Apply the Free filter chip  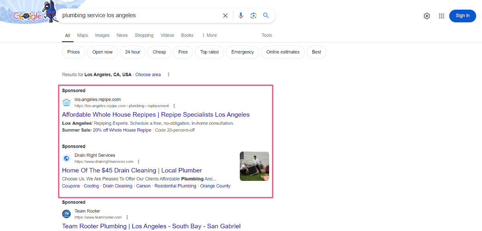[x=183, y=52]
